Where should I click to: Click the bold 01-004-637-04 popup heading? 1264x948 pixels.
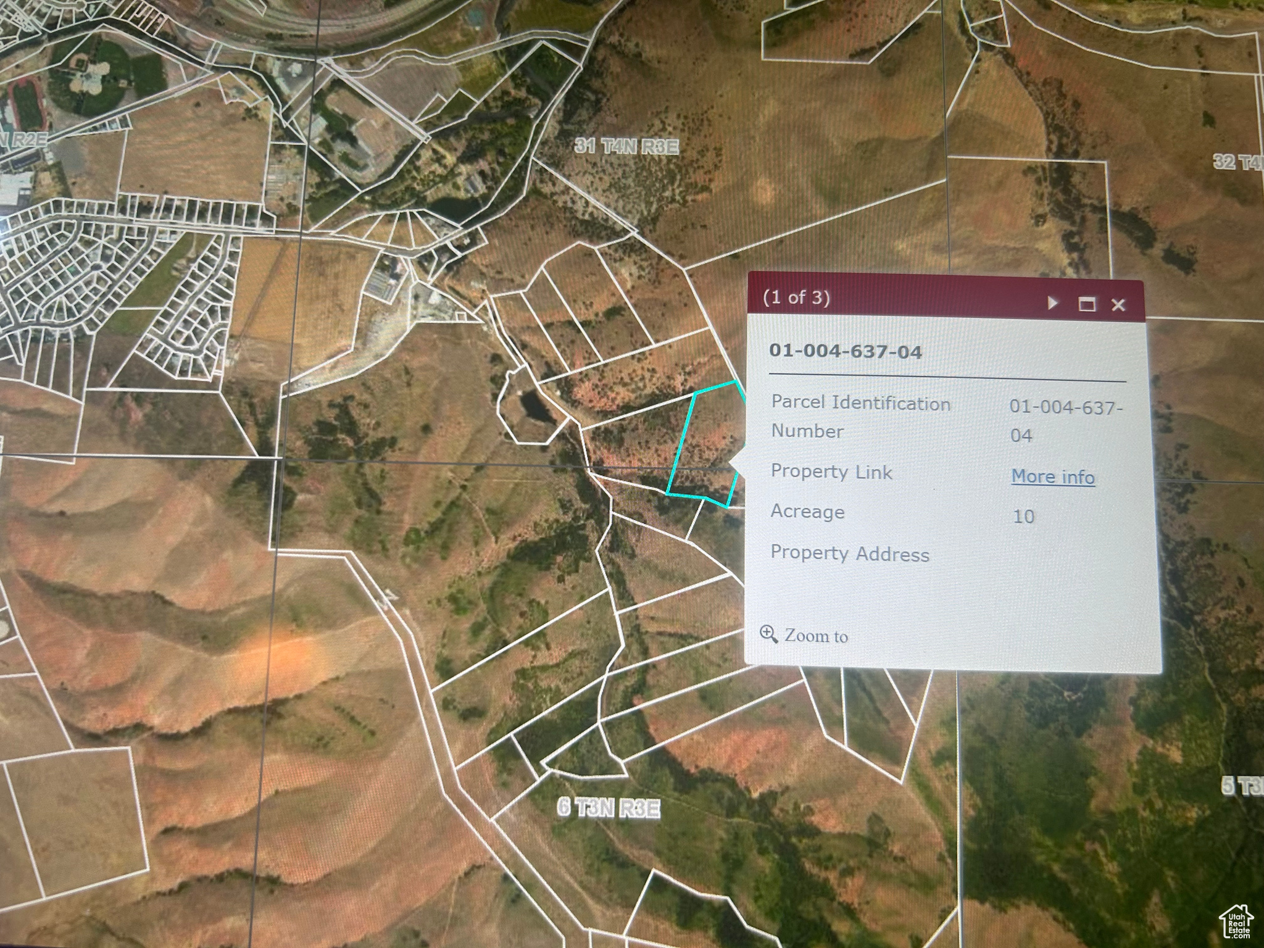[x=845, y=352]
